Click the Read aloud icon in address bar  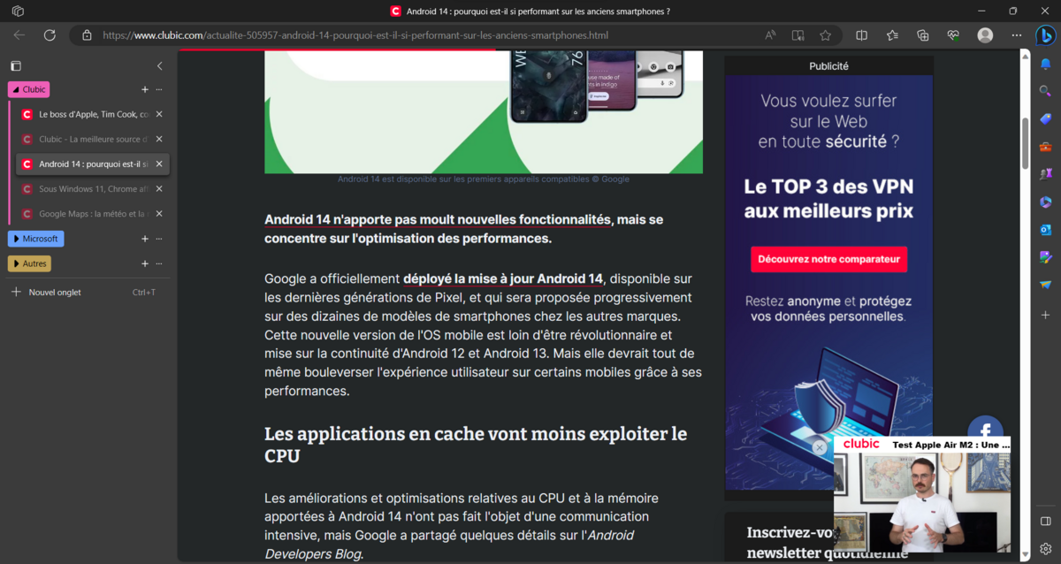pyautogui.click(x=770, y=35)
